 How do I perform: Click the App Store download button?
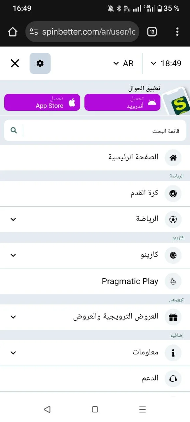[x=42, y=102]
